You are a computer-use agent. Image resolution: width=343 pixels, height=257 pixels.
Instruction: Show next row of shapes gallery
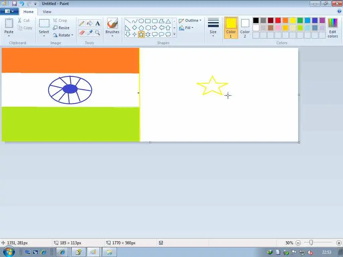174,28
